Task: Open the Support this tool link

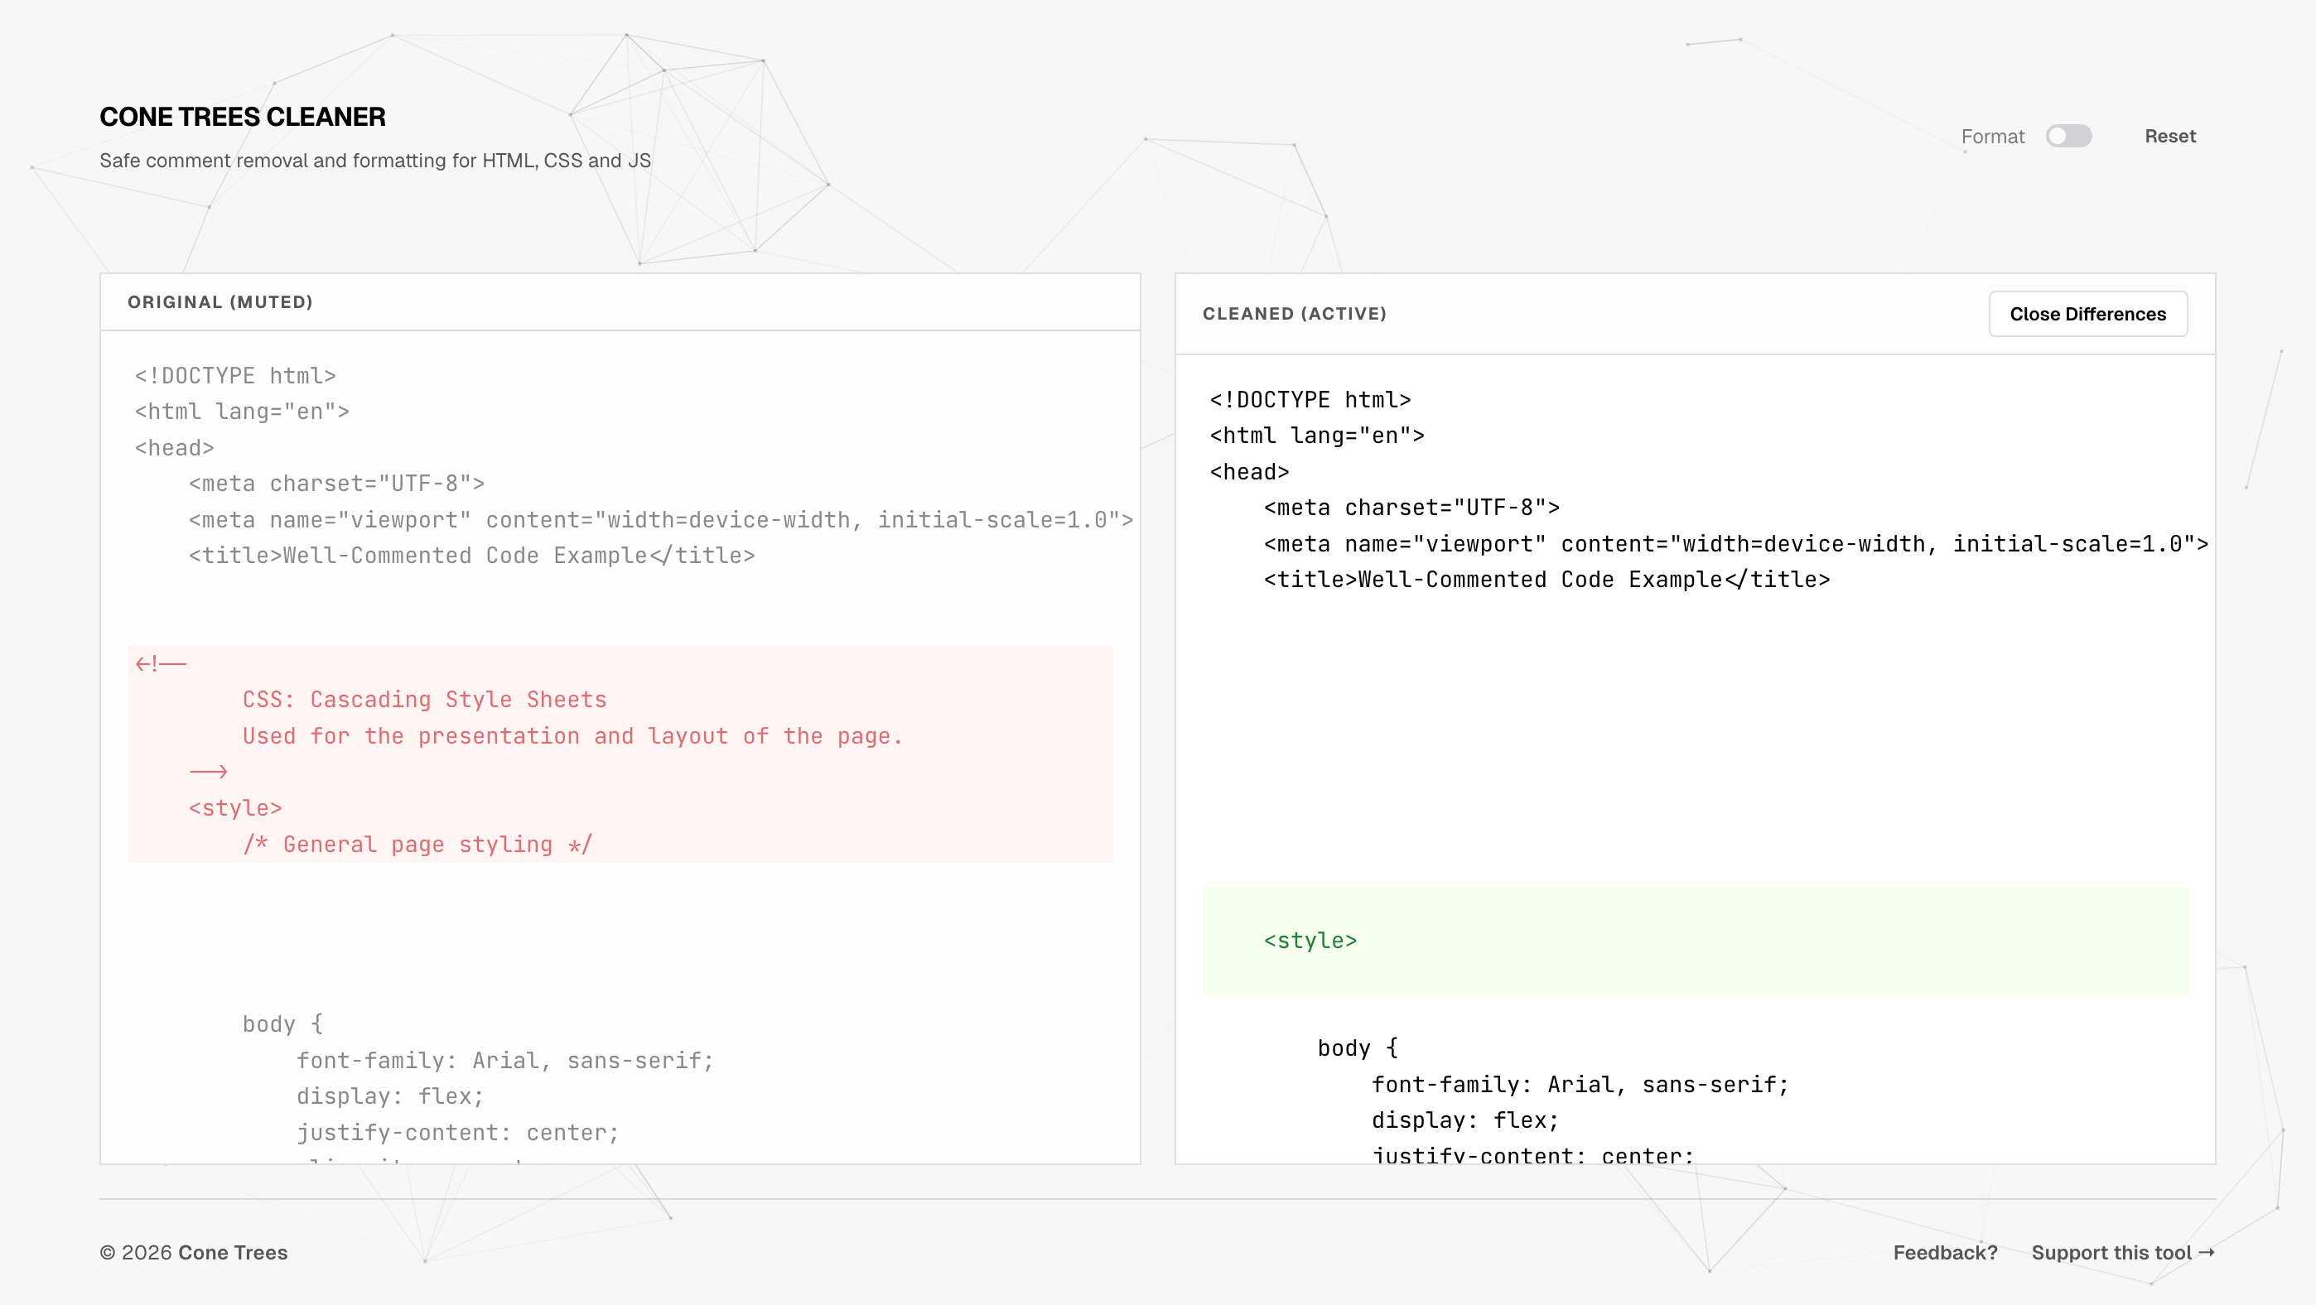Action: (x=2124, y=1252)
